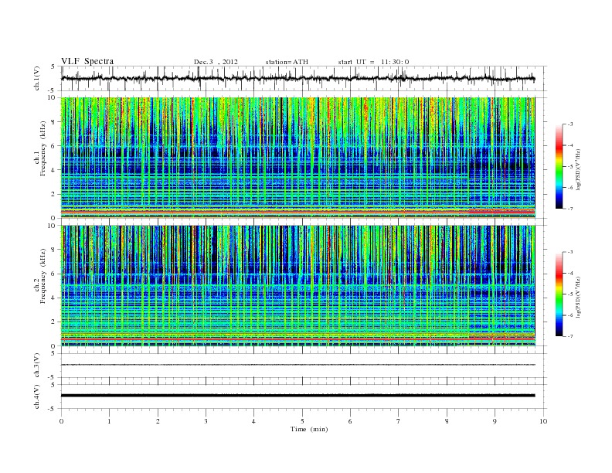The image size is (612, 473).
Task: Click inside the ch.1 spectrogram panel
Action: [x=297, y=158]
